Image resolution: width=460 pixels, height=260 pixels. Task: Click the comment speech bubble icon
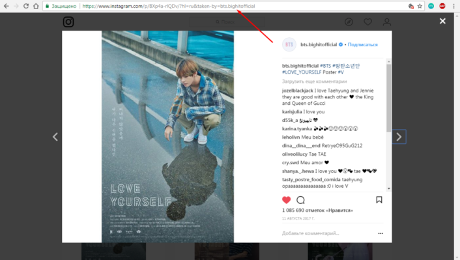[300, 200]
